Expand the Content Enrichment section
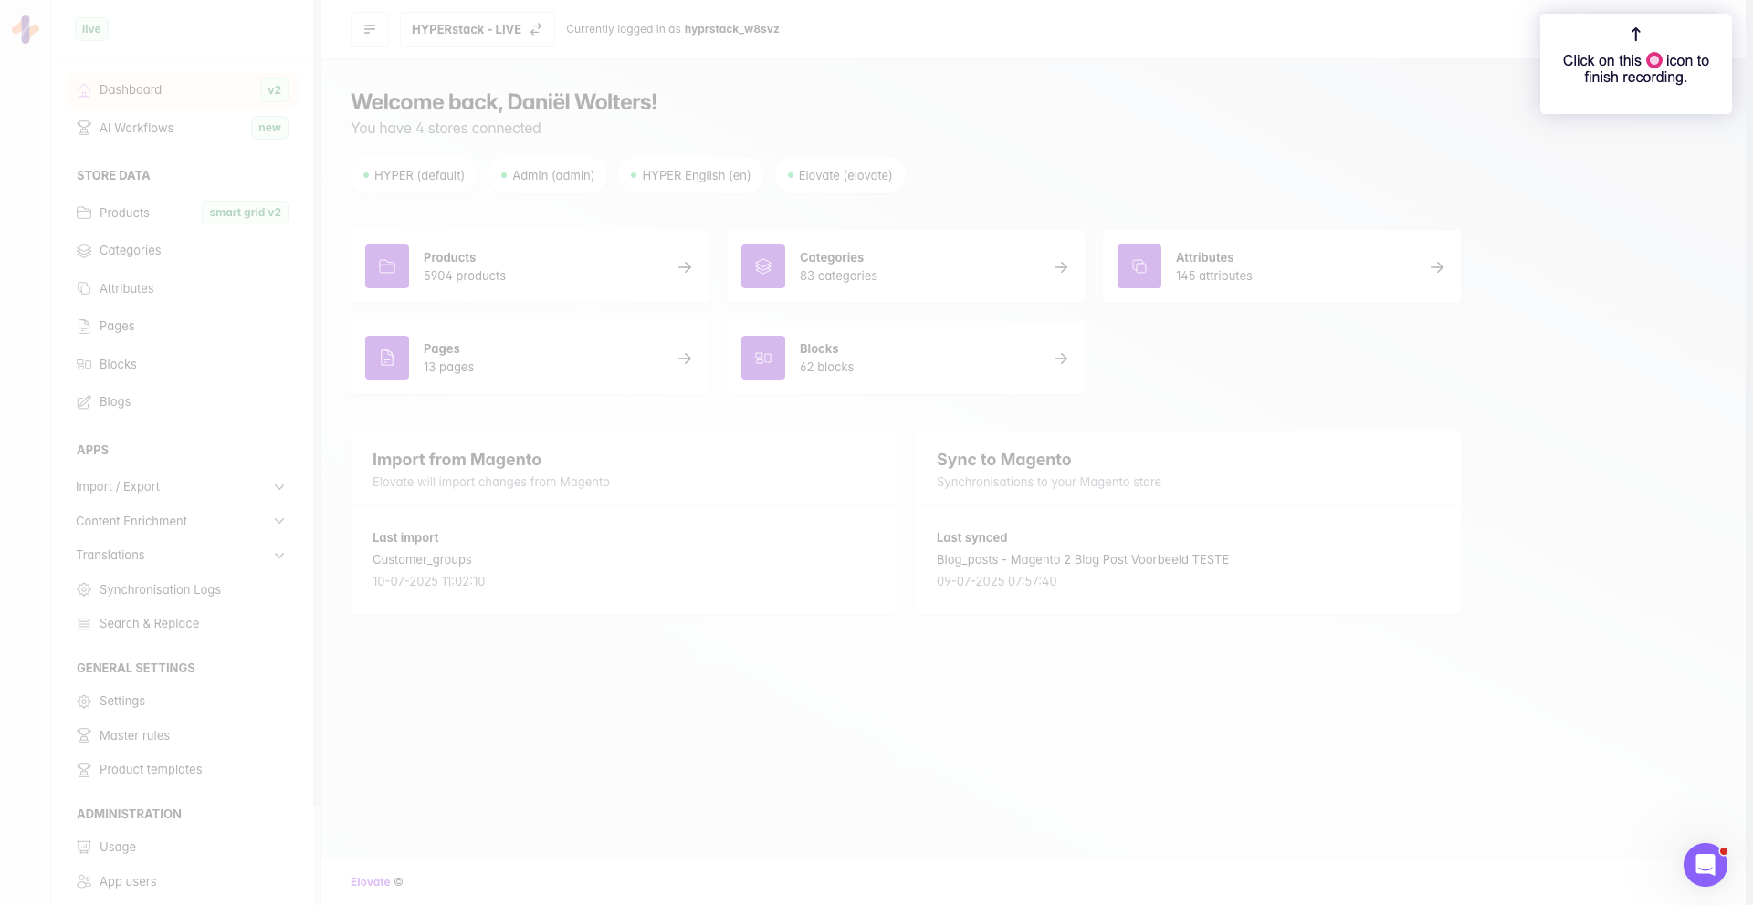The height and width of the screenshot is (905, 1753). click(x=181, y=521)
